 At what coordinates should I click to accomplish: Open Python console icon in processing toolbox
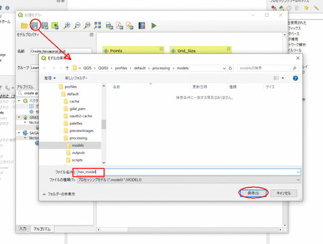point(282,8)
